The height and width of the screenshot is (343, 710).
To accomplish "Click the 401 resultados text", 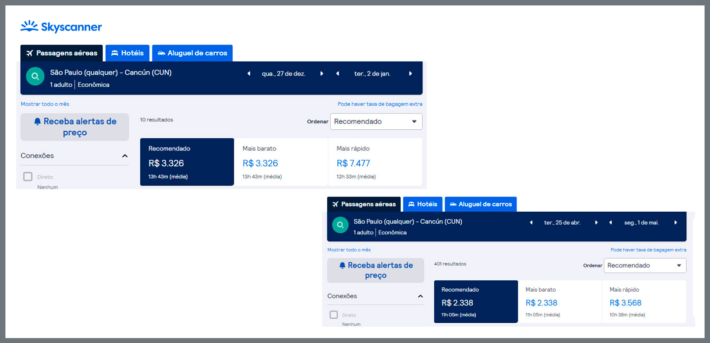I will pyautogui.click(x=450, y=264).
